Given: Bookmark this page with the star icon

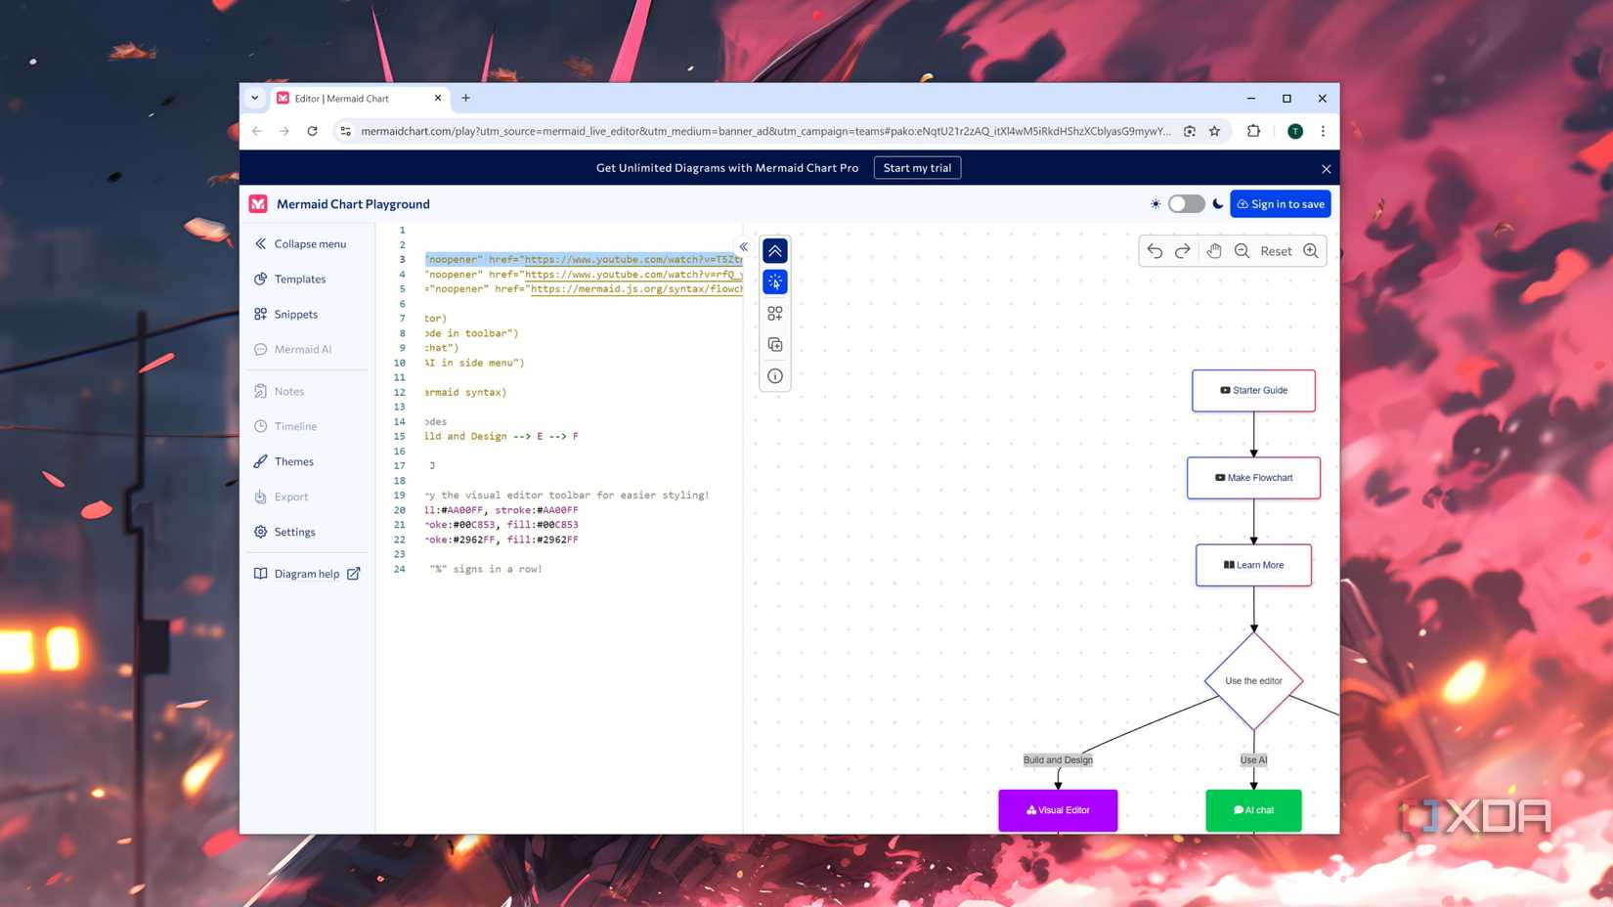Looking at the screenshot, I should click(x=1215, y=131).
